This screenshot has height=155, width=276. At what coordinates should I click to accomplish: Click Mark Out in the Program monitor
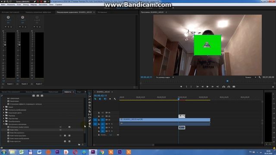click(x=191, y=87)
